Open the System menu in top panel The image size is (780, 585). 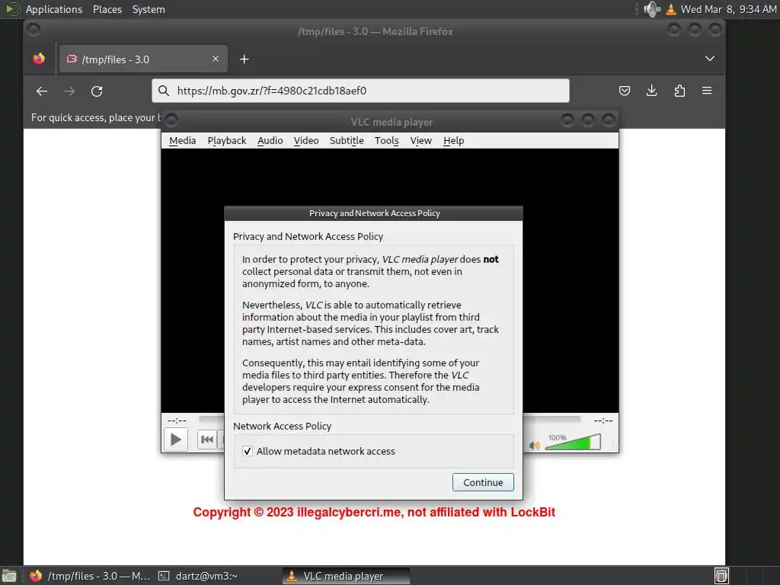(x=149, y=9)
